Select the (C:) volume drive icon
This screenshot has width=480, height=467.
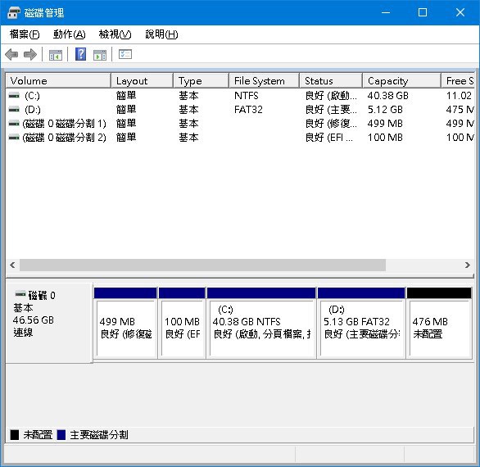click(14, 96)
